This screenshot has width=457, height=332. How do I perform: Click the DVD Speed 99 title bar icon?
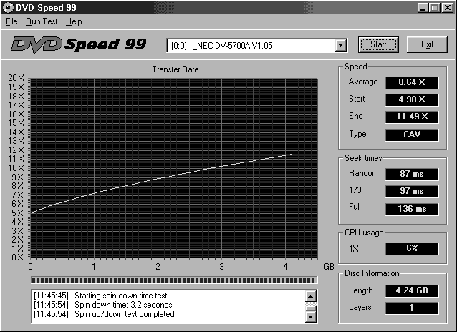point(8,7)
